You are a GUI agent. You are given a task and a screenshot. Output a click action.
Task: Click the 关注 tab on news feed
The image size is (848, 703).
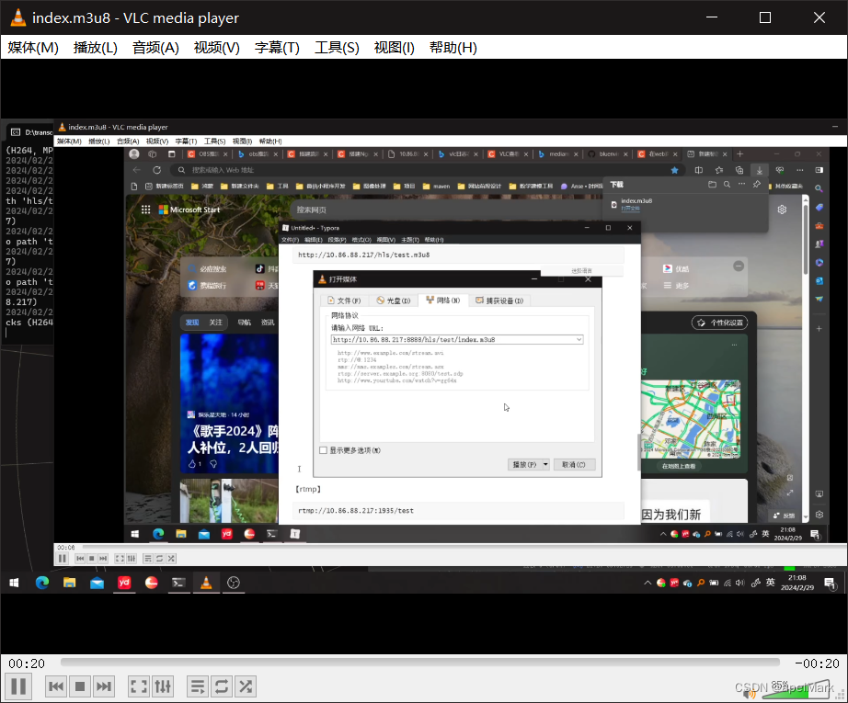coord(216,322)
